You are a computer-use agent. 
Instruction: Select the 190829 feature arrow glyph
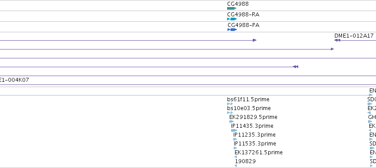236,166
